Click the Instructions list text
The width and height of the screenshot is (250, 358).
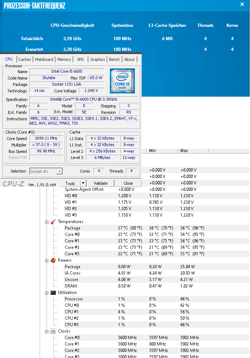(x=84, y=121)
